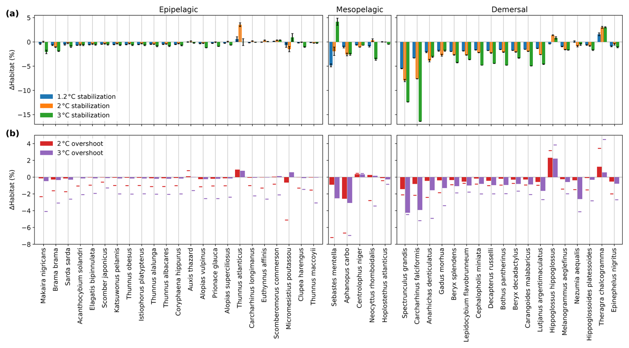Click the panel (a) label
Viewport: 629px width, 348px height.
click(x=12, y=14)
